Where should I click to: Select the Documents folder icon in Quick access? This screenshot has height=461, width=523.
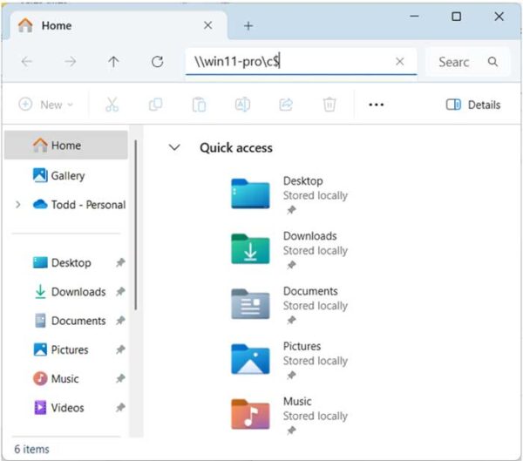(250, 304)
